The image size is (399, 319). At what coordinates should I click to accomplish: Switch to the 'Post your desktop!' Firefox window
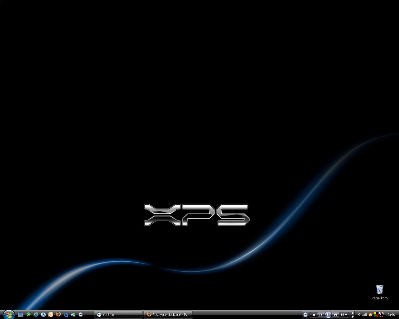point(168,315)
